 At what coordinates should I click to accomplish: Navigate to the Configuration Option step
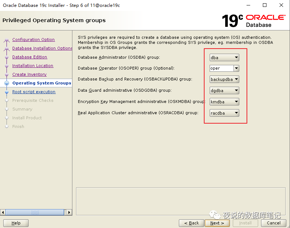point(33,40)
